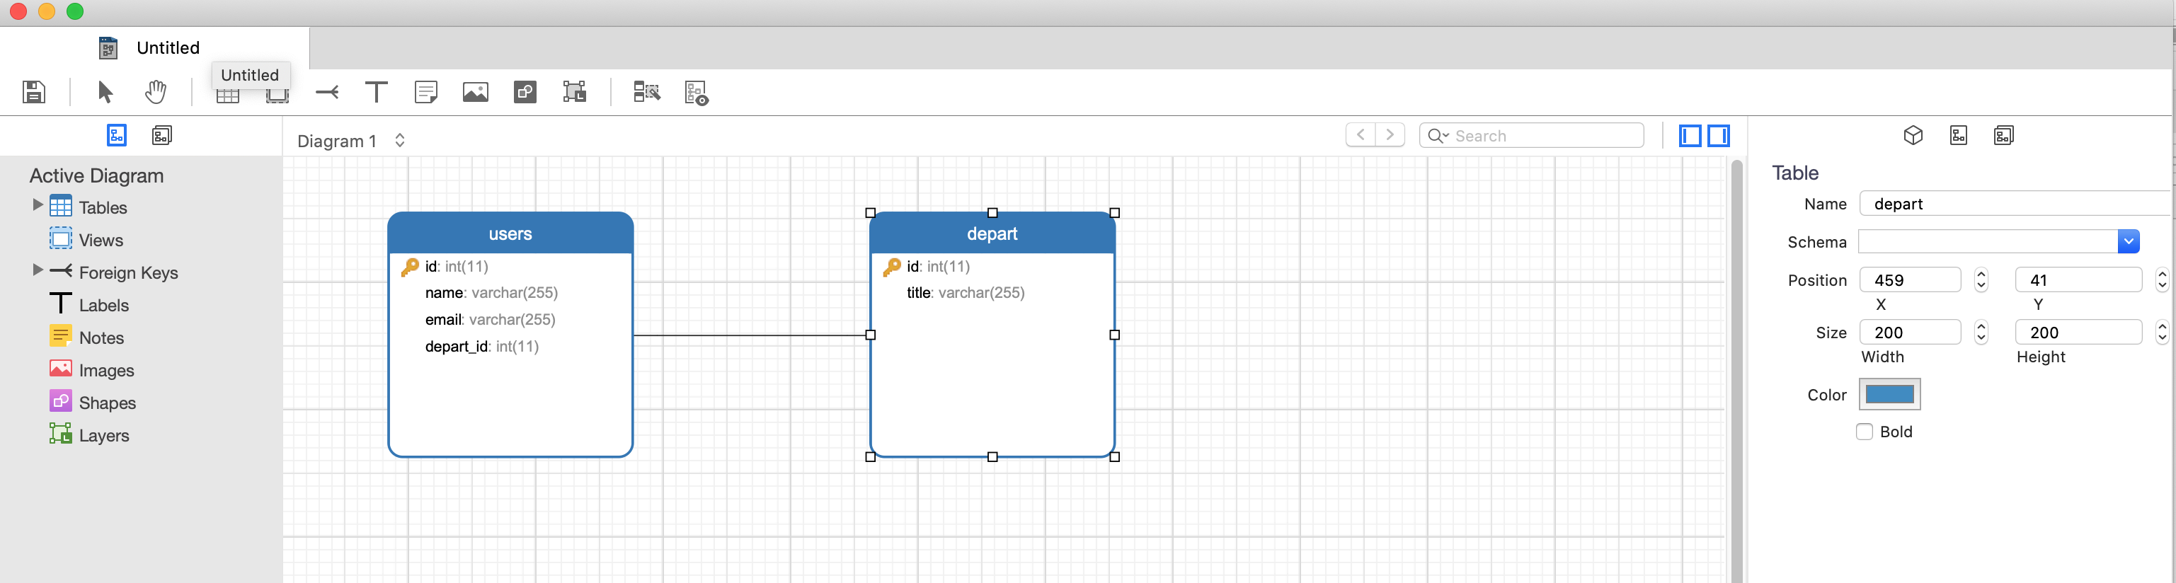Select Notes in the Active Diagram tree
The height and width of the screenshot is (583, 2176).
point(101,338)
